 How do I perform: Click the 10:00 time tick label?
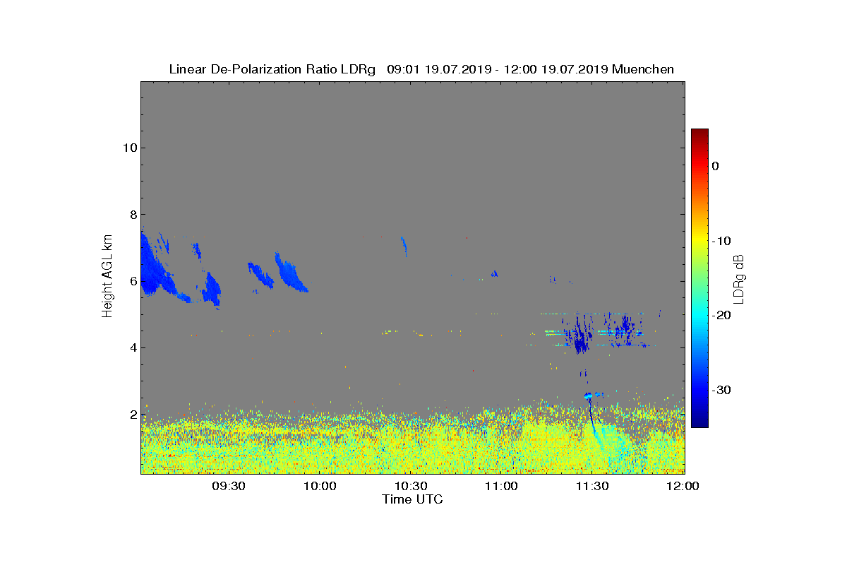(x=320, y=486)
